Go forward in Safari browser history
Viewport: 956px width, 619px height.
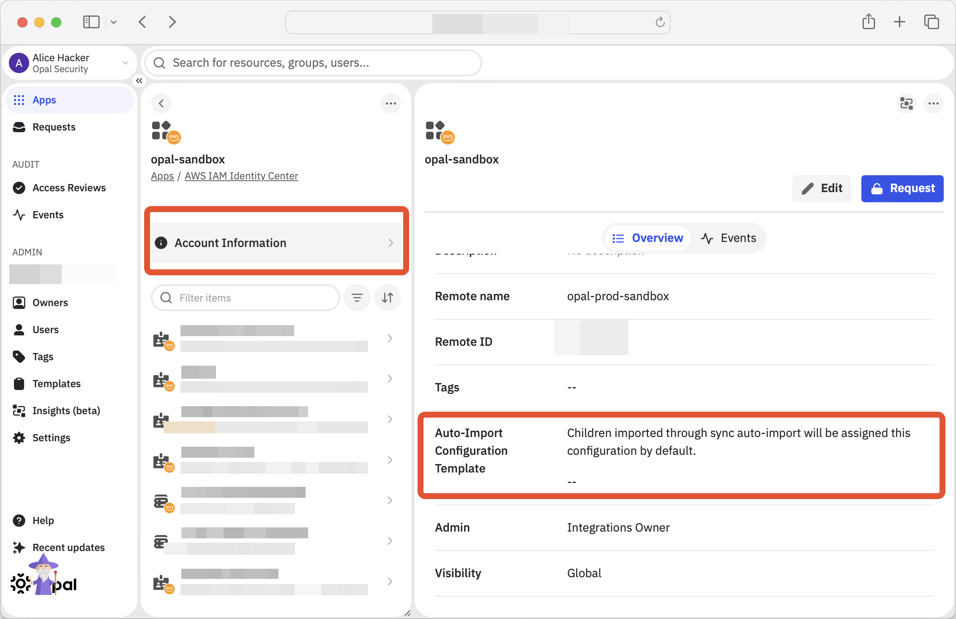[172, 22]
